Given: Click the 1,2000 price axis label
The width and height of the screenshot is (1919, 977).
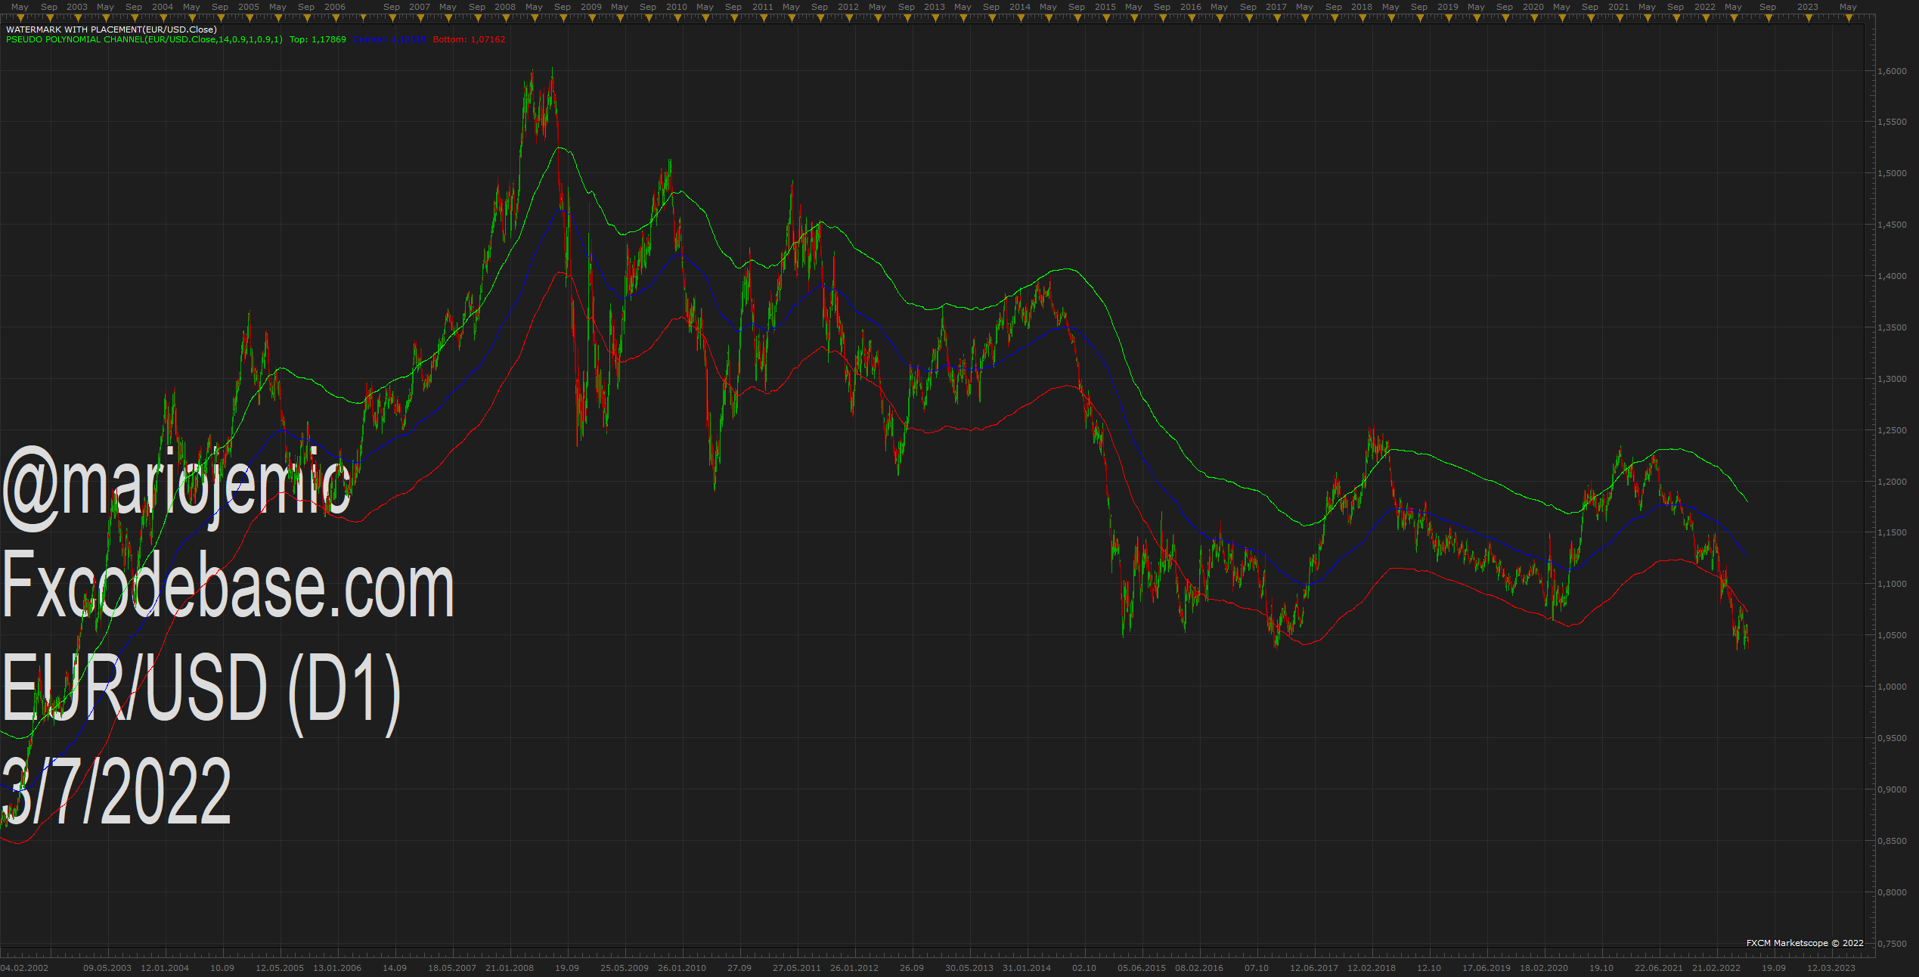Looking at the screenshot, I should tap(1892, 482).
